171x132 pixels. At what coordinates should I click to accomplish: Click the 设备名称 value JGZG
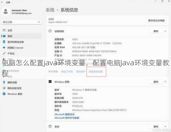(x=75, y=39)
